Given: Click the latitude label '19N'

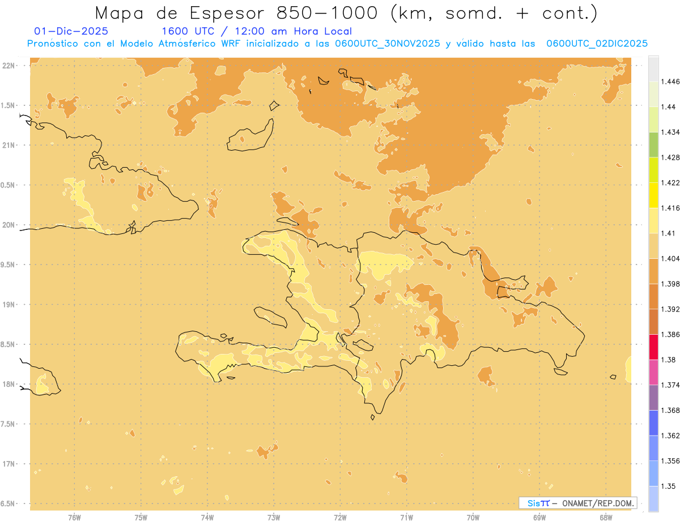Looking at the screenshot, I should (x=8, y=304).
